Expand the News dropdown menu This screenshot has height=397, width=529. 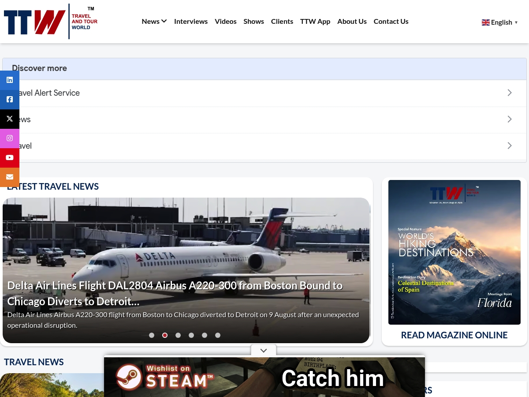pyautogui.click(x=154, y=21)
